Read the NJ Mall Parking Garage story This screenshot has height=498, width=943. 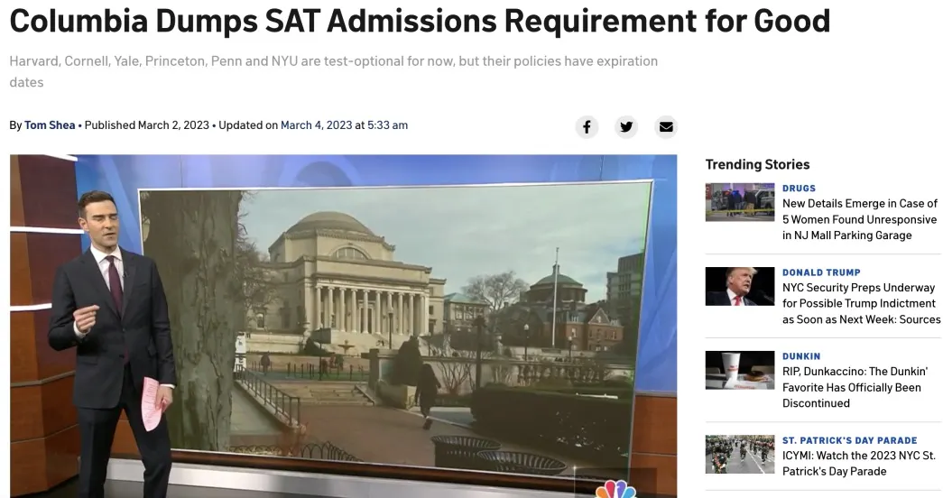(859, 219)
